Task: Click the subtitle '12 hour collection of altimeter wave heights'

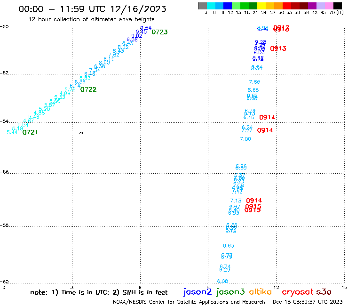Action: pyautogui.click(x=91, y=19)
